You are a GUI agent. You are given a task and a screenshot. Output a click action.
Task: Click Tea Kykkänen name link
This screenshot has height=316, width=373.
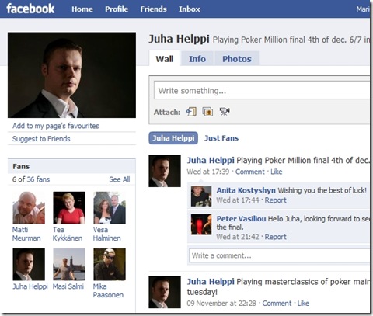click(68, 234)
